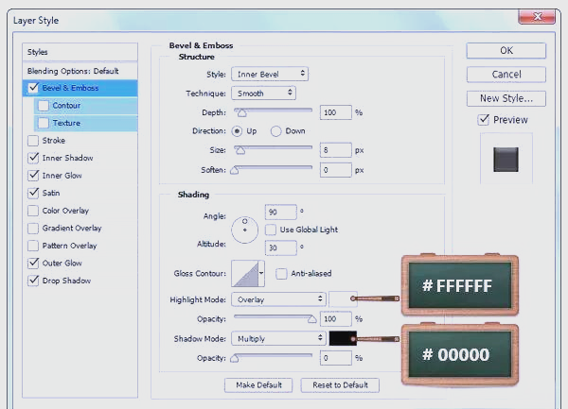The image size is (568, 409).
Task: Open Shadow Mode dropdown set to Multiply
Action: point(278,338)
